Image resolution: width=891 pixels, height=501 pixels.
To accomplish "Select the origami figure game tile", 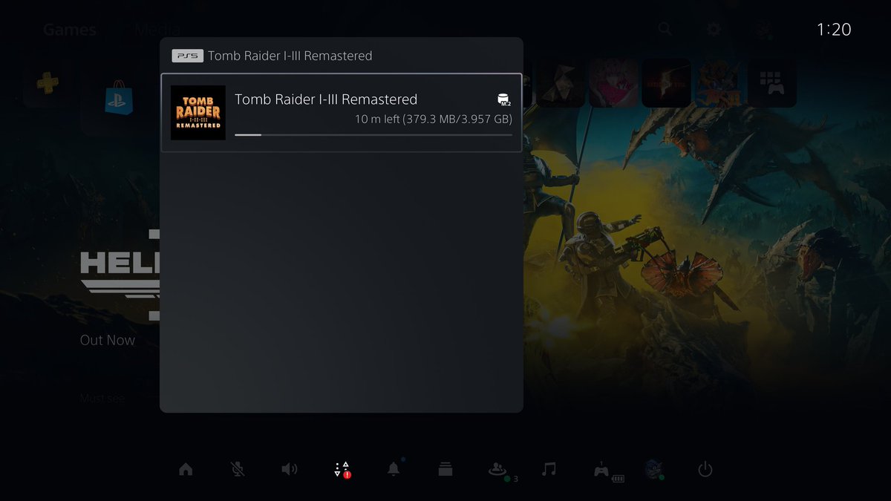I will (560, 83).
